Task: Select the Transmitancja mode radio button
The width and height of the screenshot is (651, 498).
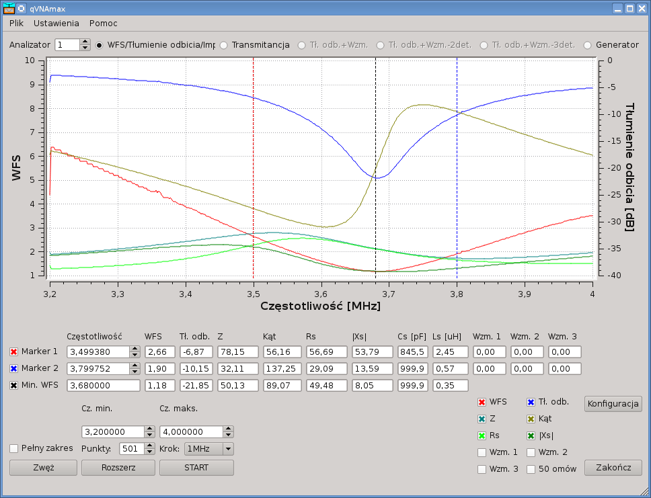Action: (223, 45)
